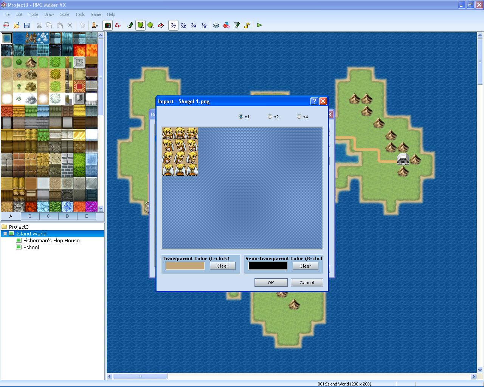Open the Tools menu

[x=80, y=14]
